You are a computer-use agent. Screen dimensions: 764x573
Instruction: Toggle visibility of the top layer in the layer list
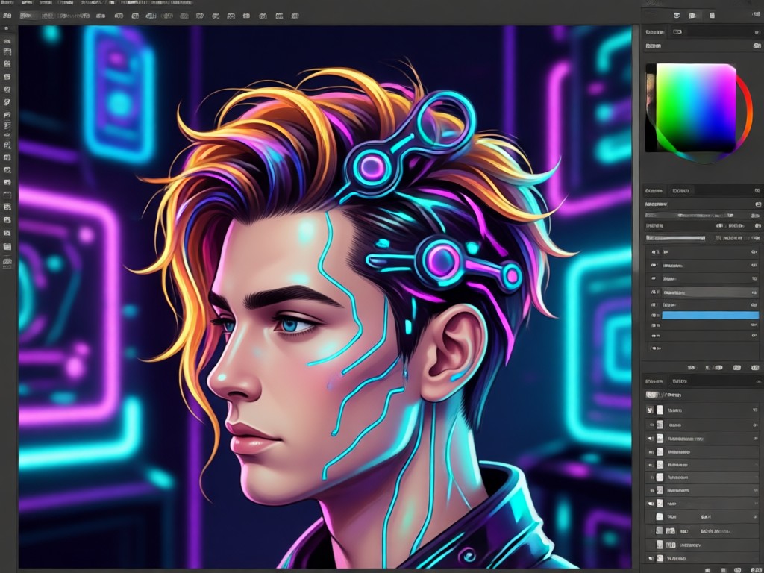[x=650, y=410]
